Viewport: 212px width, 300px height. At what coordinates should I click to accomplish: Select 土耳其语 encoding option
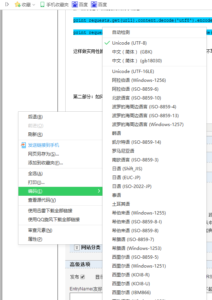(154, 204)
